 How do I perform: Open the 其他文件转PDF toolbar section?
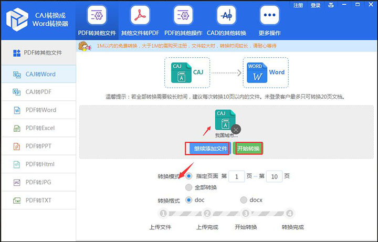[x=140, y=20]
